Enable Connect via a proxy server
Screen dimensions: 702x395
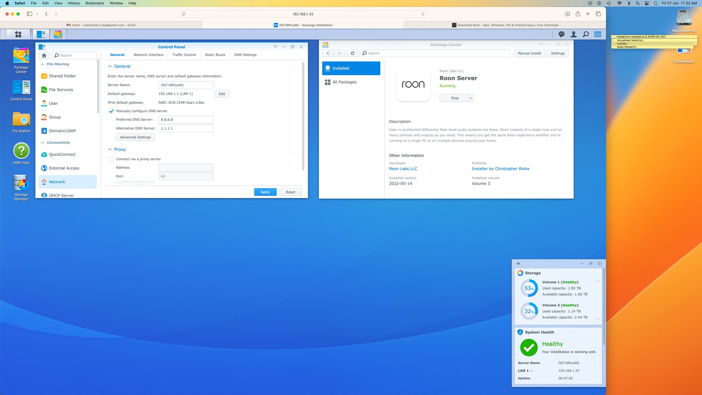point(111,159)
